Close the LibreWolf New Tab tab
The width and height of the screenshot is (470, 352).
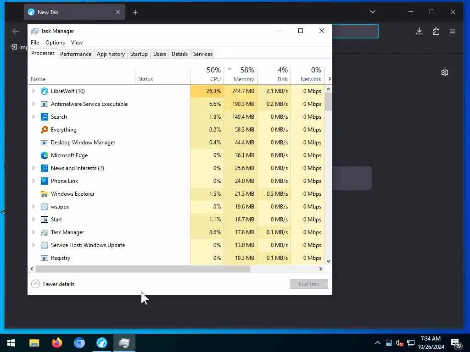coord(118,12)
